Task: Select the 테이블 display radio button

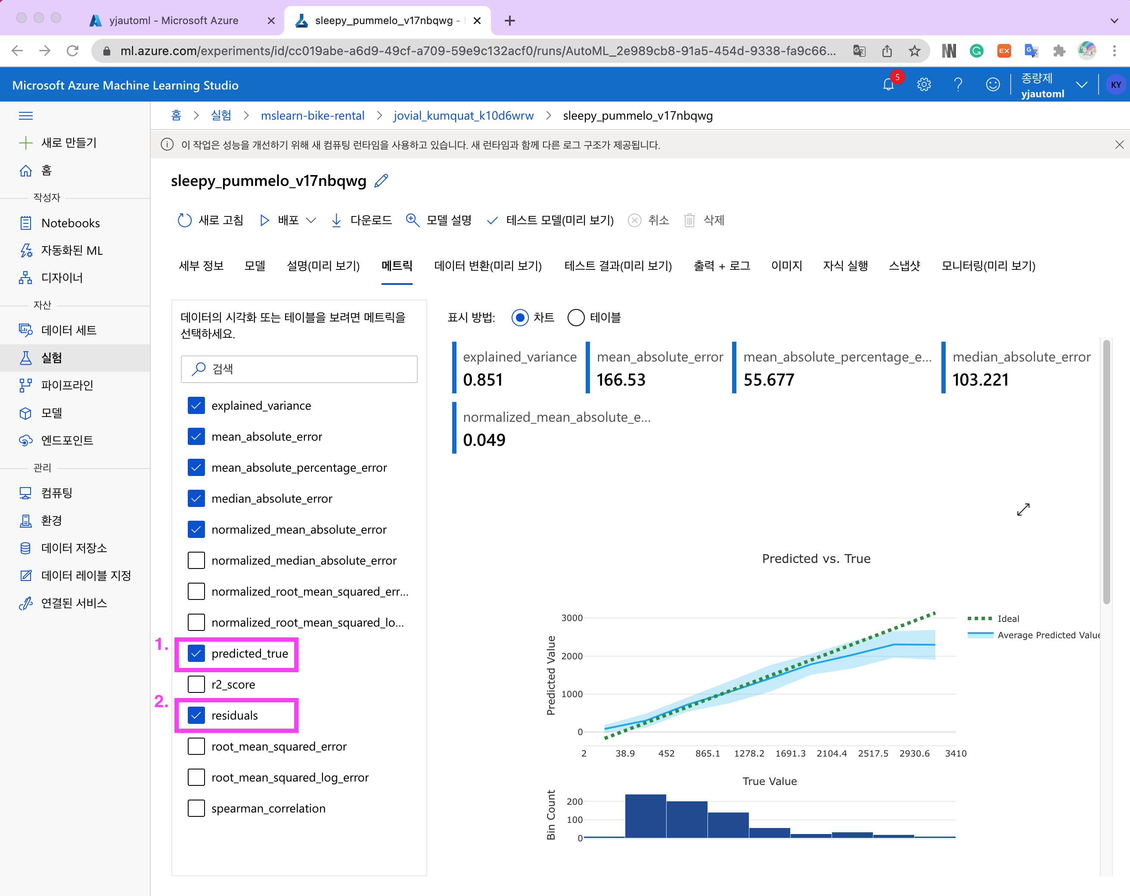Action: [576, 317]
